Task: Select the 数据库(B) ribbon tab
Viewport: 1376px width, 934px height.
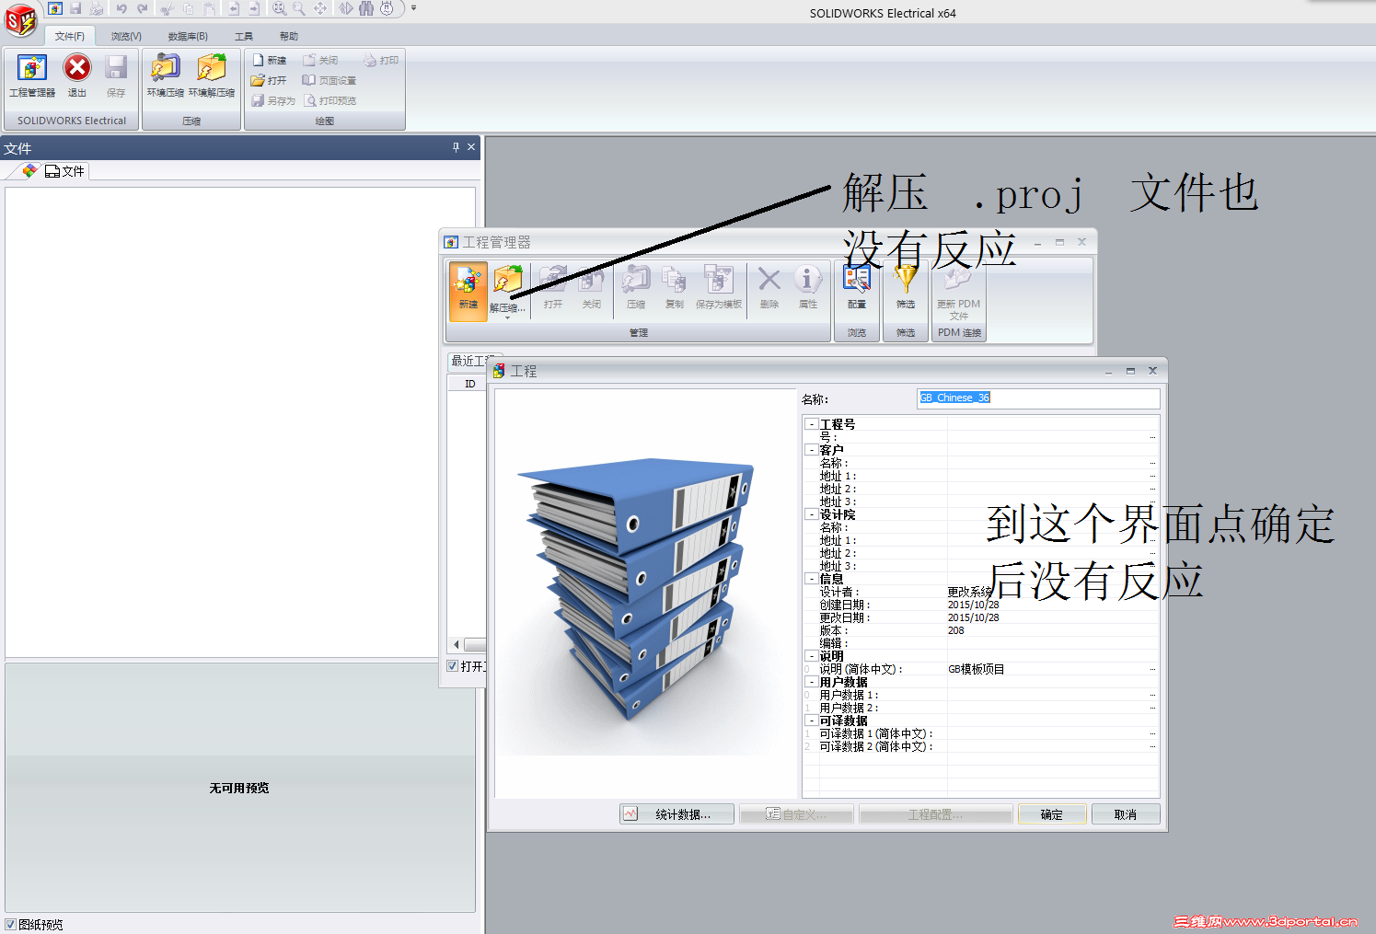Action: (188, 36)
